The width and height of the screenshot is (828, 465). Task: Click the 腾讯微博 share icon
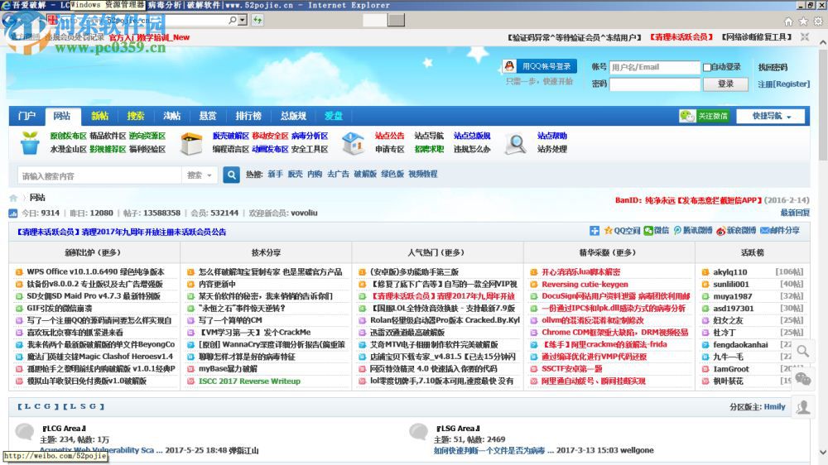pos(677,231)
